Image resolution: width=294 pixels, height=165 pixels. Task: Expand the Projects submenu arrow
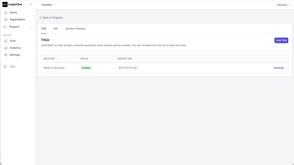point(31,27)
